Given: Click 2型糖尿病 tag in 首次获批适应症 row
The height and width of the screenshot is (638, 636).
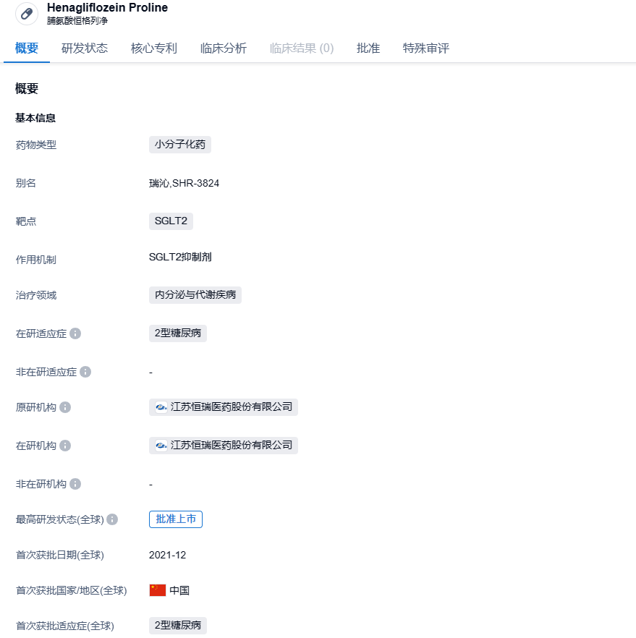Looking at the screenshot, I should [178, 626].
